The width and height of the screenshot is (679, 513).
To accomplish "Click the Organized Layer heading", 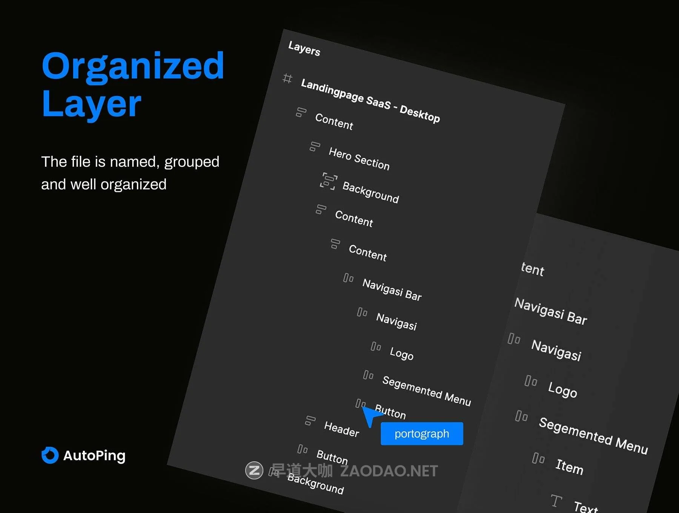I will (133, 84).
